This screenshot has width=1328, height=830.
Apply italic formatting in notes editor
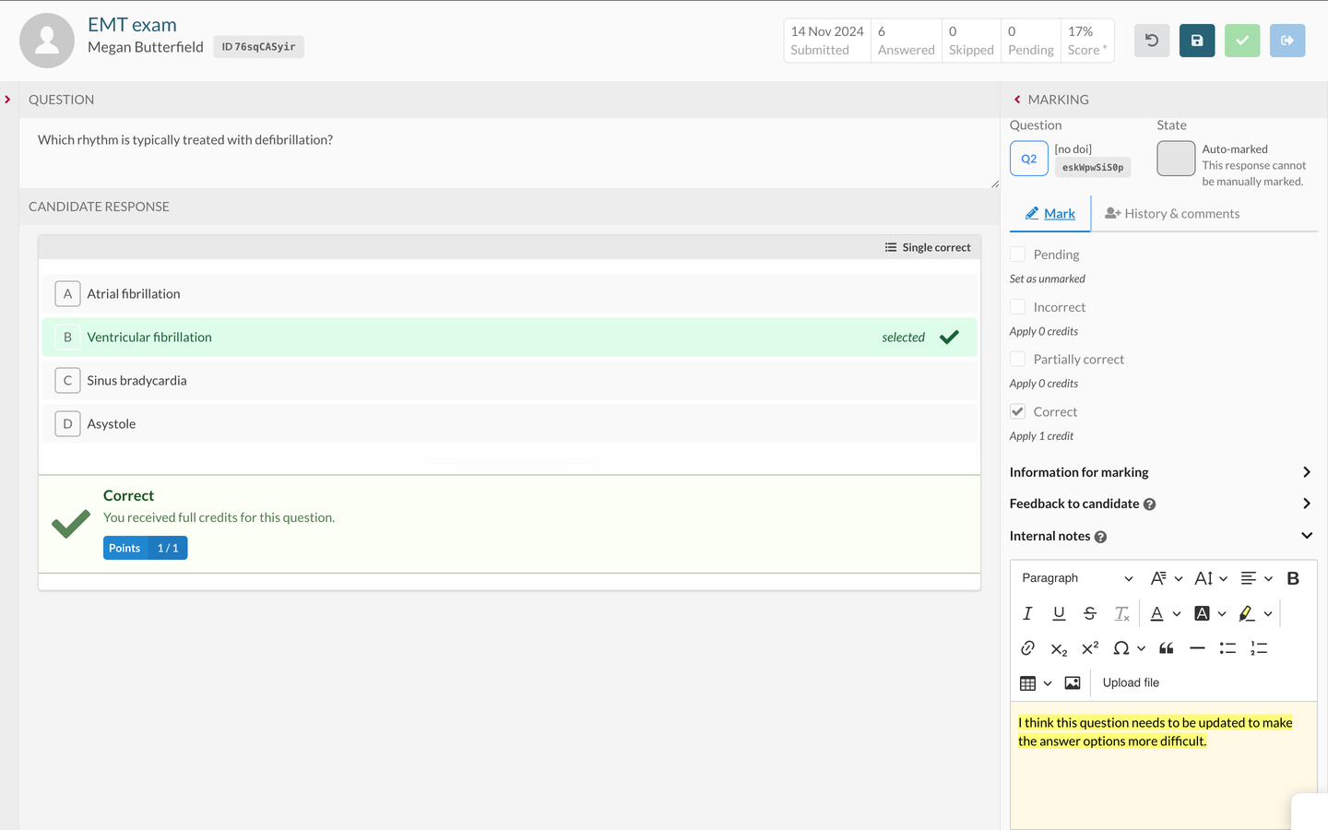[1027, 613]
